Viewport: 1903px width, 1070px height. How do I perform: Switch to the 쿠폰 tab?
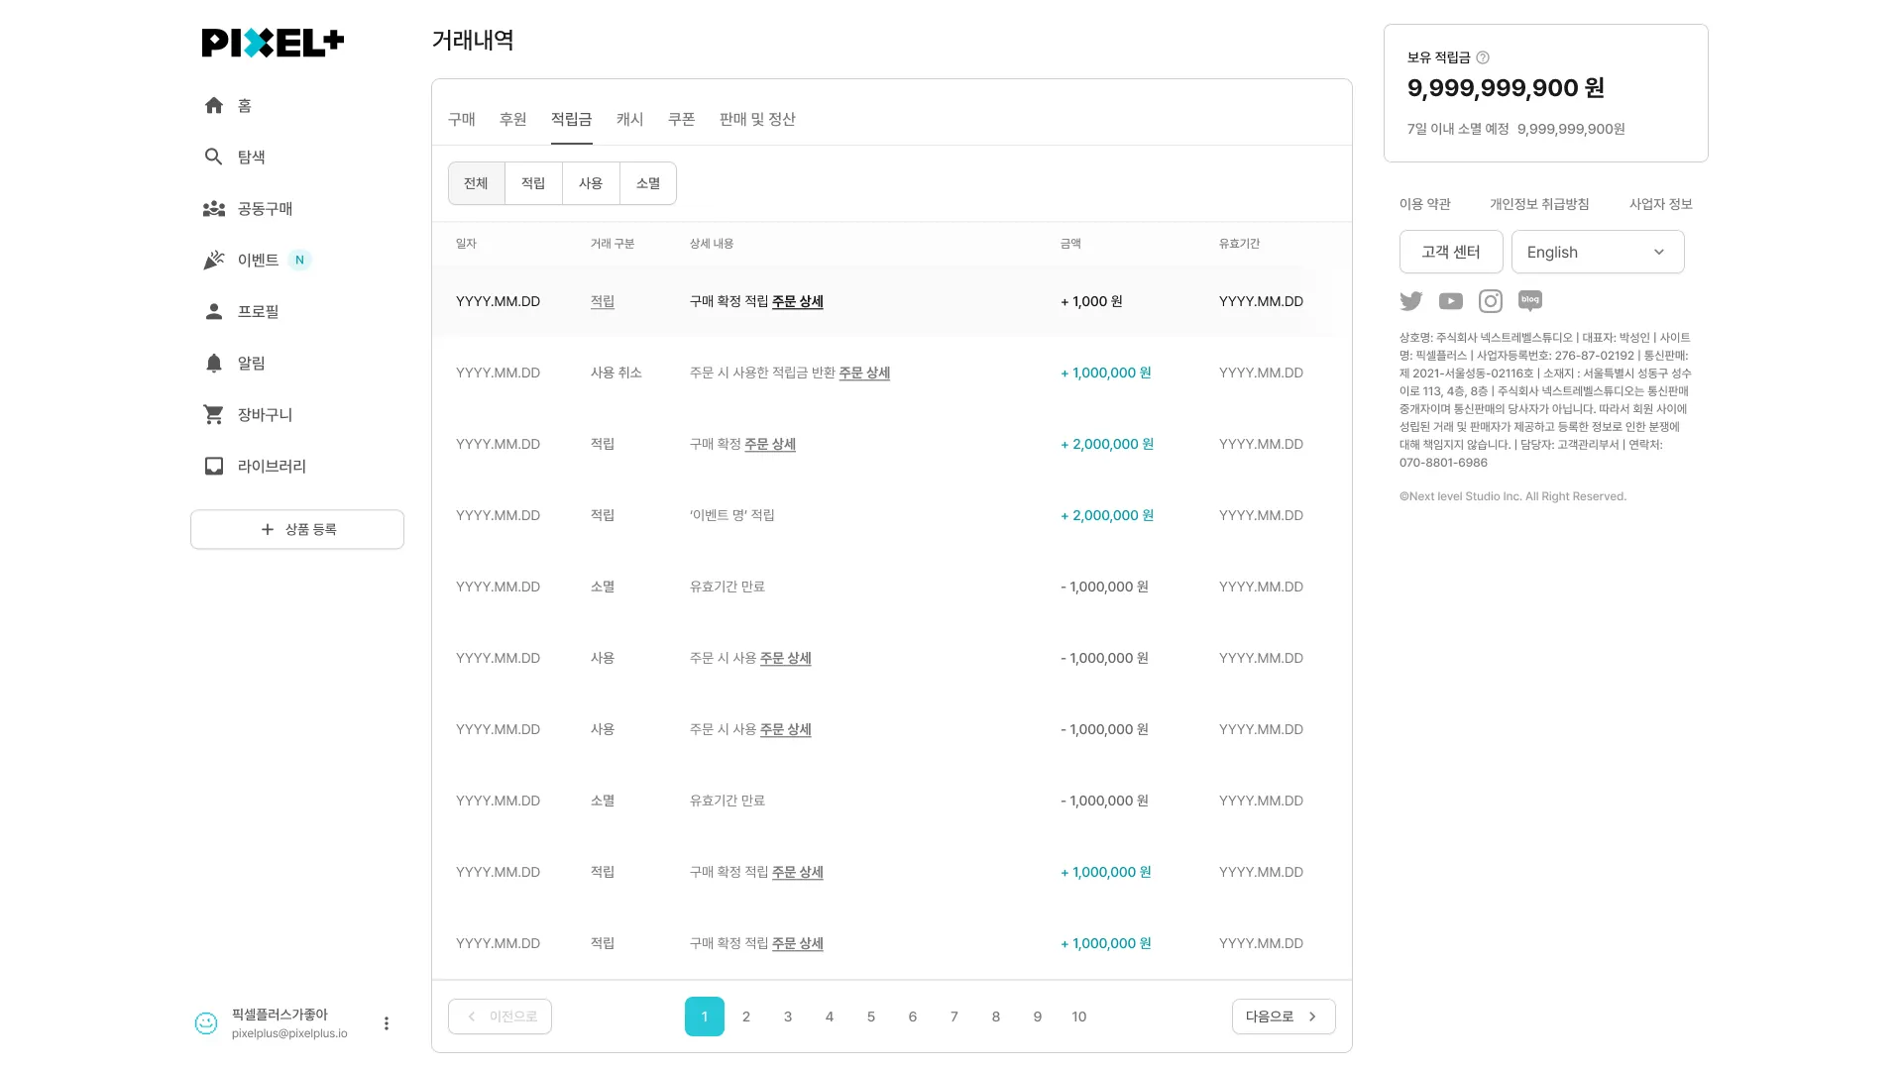pyautogui.click(x=681, y=119)
